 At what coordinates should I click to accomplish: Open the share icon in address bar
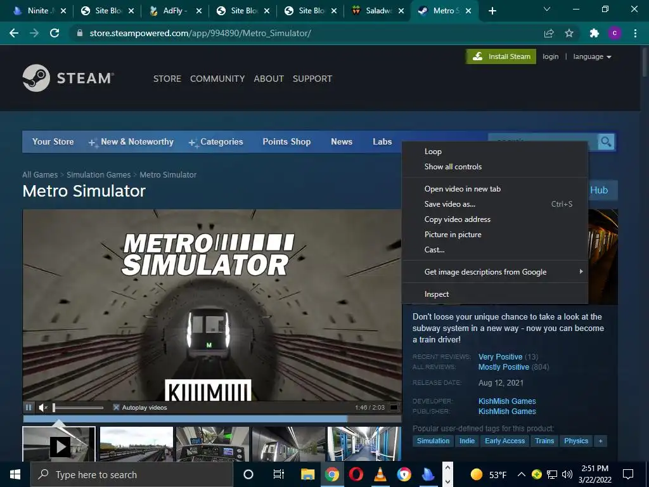point(549,33)
